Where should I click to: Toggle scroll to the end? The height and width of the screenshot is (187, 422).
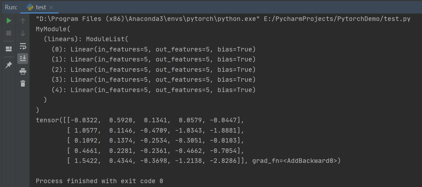(x=23, y=58)
